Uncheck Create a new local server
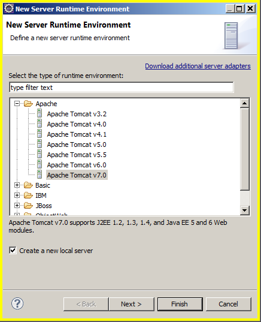Image resolution: width=261 pixels, height=322 pixels. 13,250
